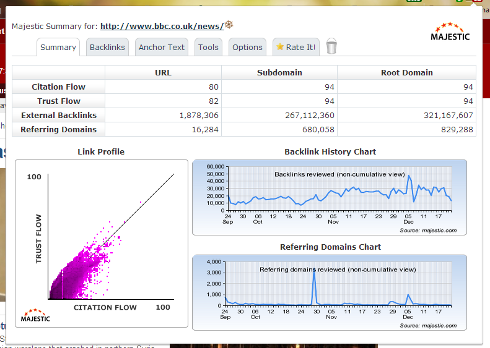The image size is (490, 348).
Task: Click the Backlink History Chart heading
Action: pos(330,152)
